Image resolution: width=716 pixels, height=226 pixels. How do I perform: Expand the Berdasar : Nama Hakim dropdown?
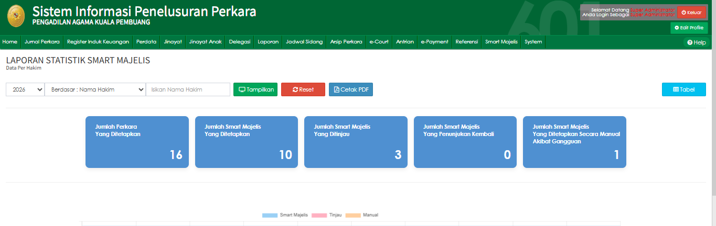pos(95,89)
